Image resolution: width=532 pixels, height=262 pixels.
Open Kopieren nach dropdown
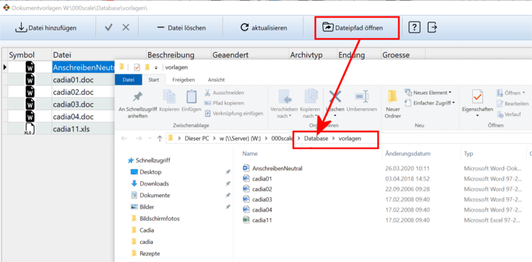tap(311, 113)
